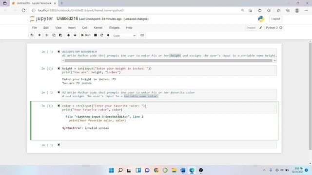This screenshot has width=312, height=175.
Task: Click 'Enter your height in inches: 73' output
Action: point(89,79)
